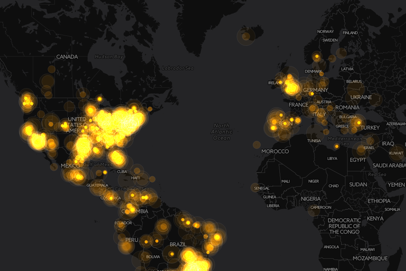Select the GREECE label
The width and height of the screenshot is (406, 271).
[x=342, y=126]
